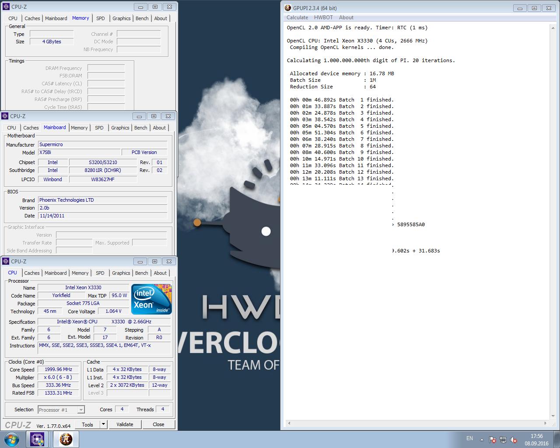Minimize the GPUPI window
560x448 pixels.
pos(519,8)
